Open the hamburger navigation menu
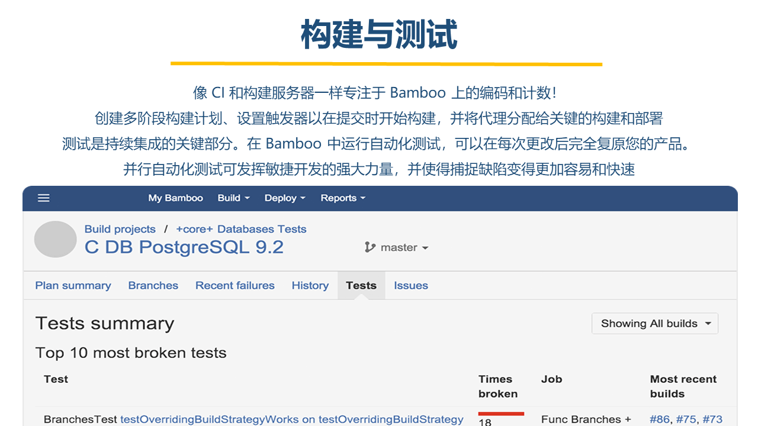This screenshot has width=758, height=426. click(x=44, y=198)
